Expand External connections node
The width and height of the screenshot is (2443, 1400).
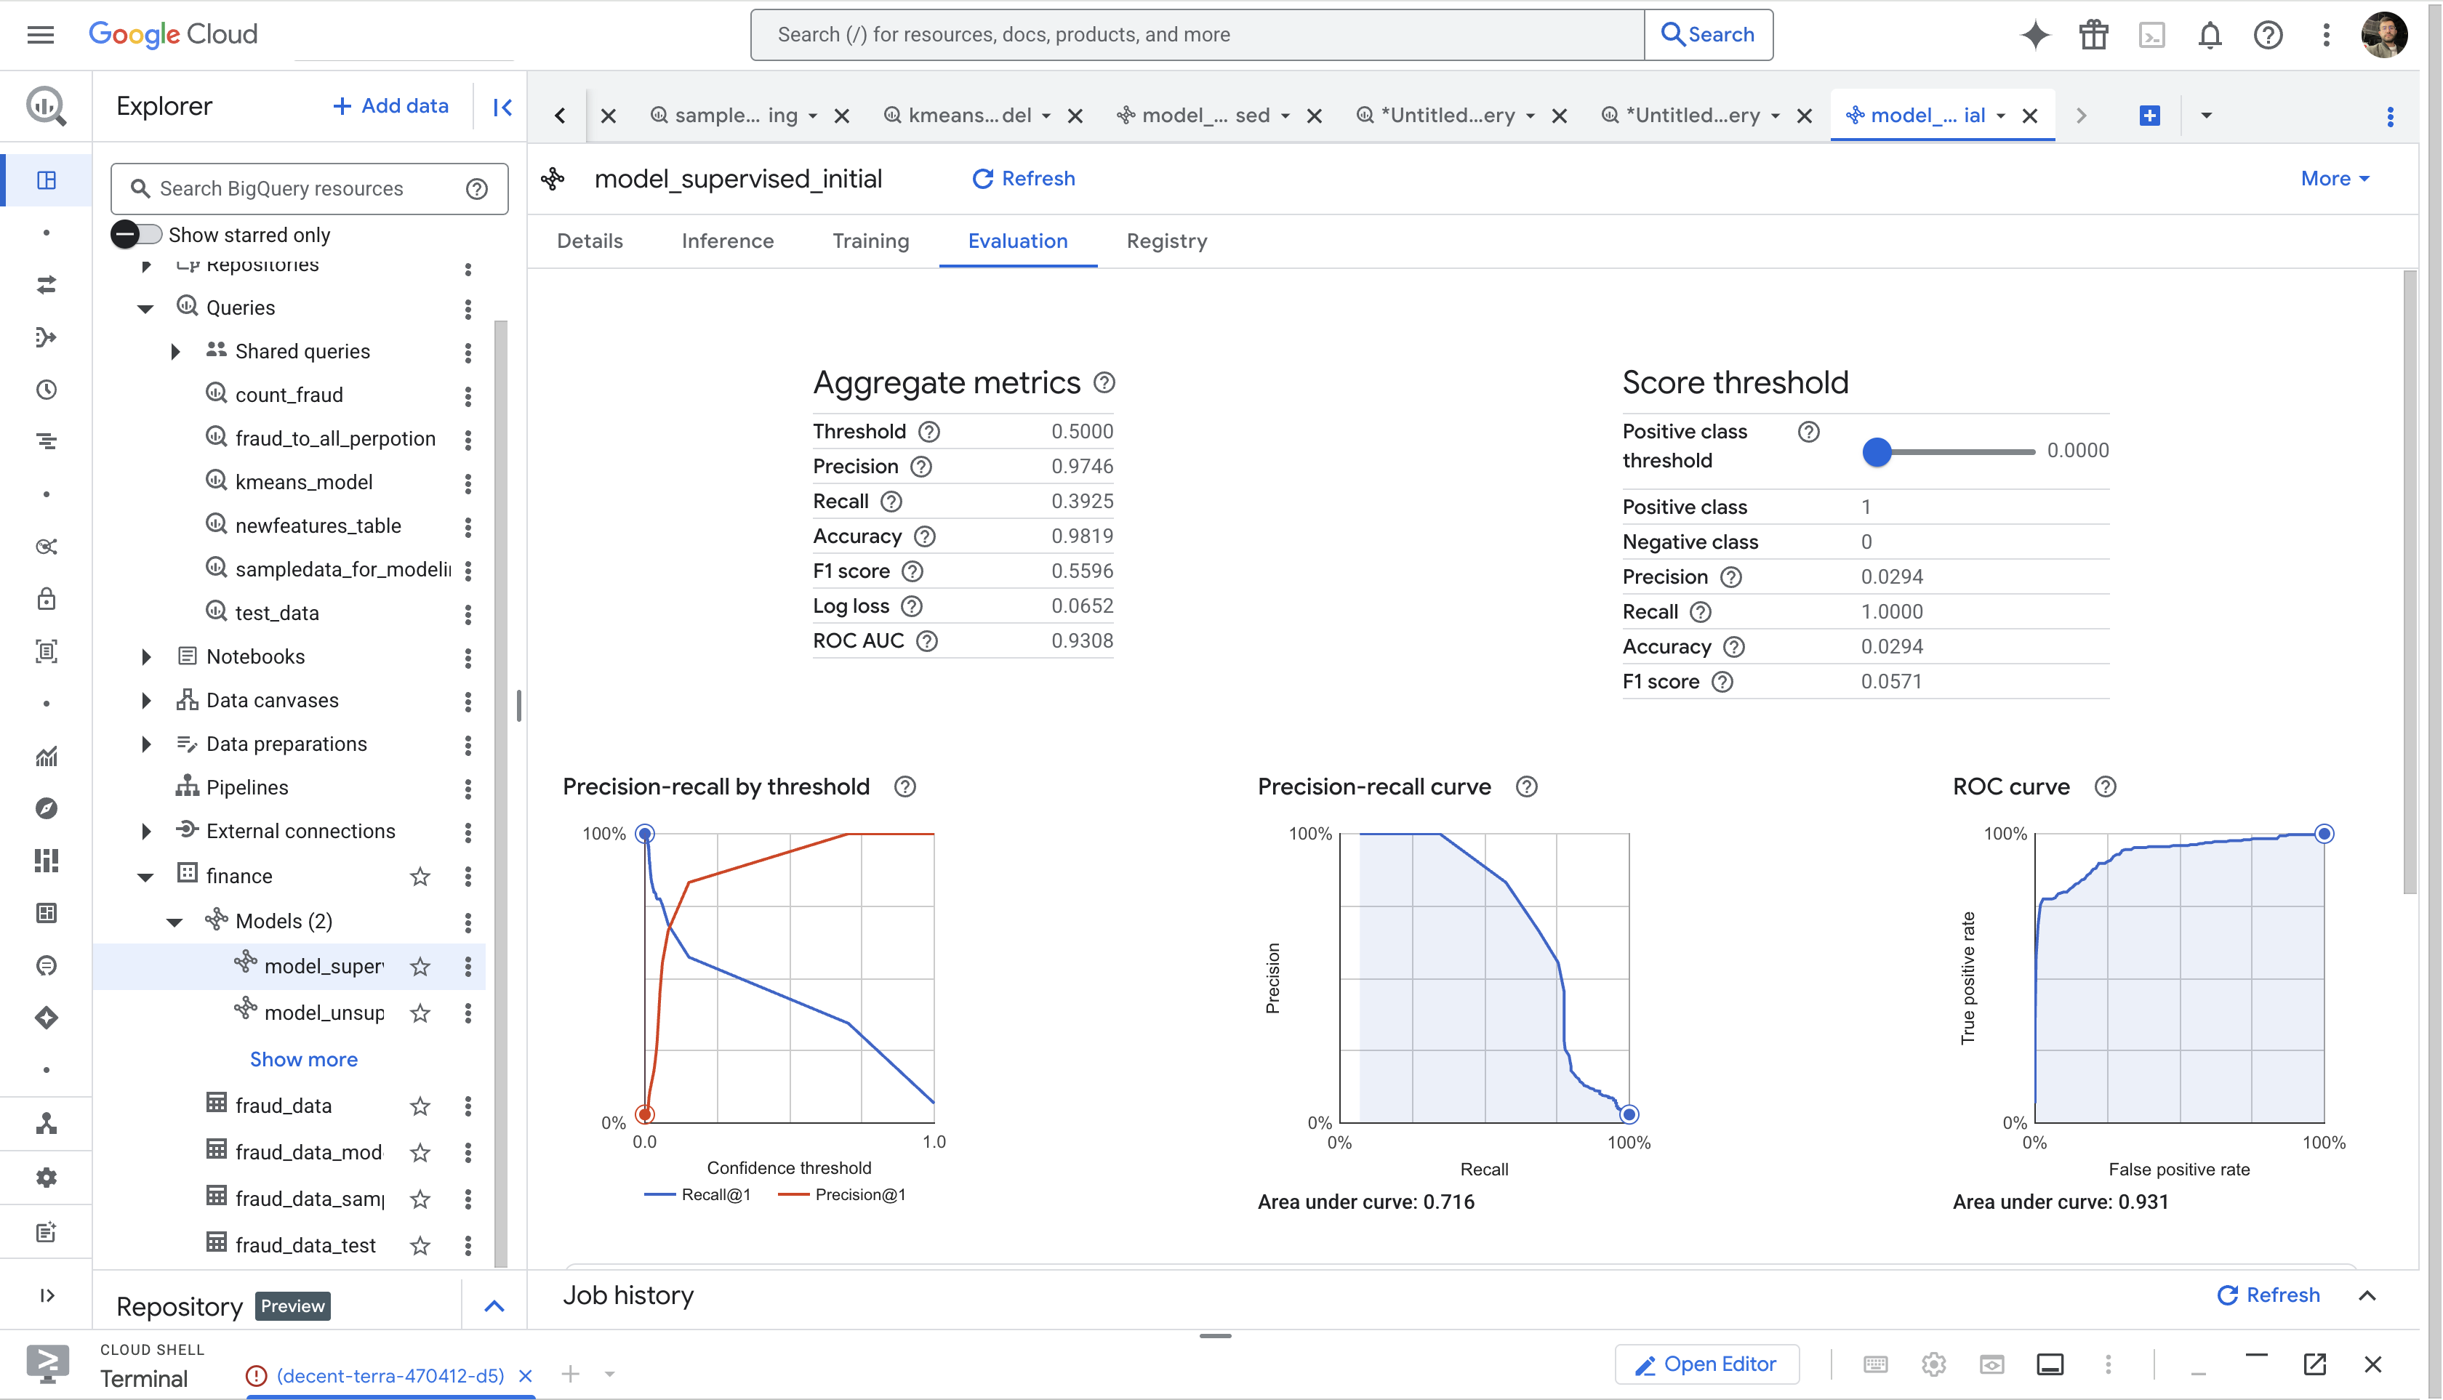pyautogui.click(x=145, y=832)
